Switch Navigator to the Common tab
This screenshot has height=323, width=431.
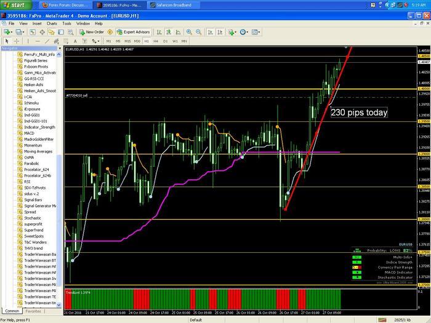point(12,311)
